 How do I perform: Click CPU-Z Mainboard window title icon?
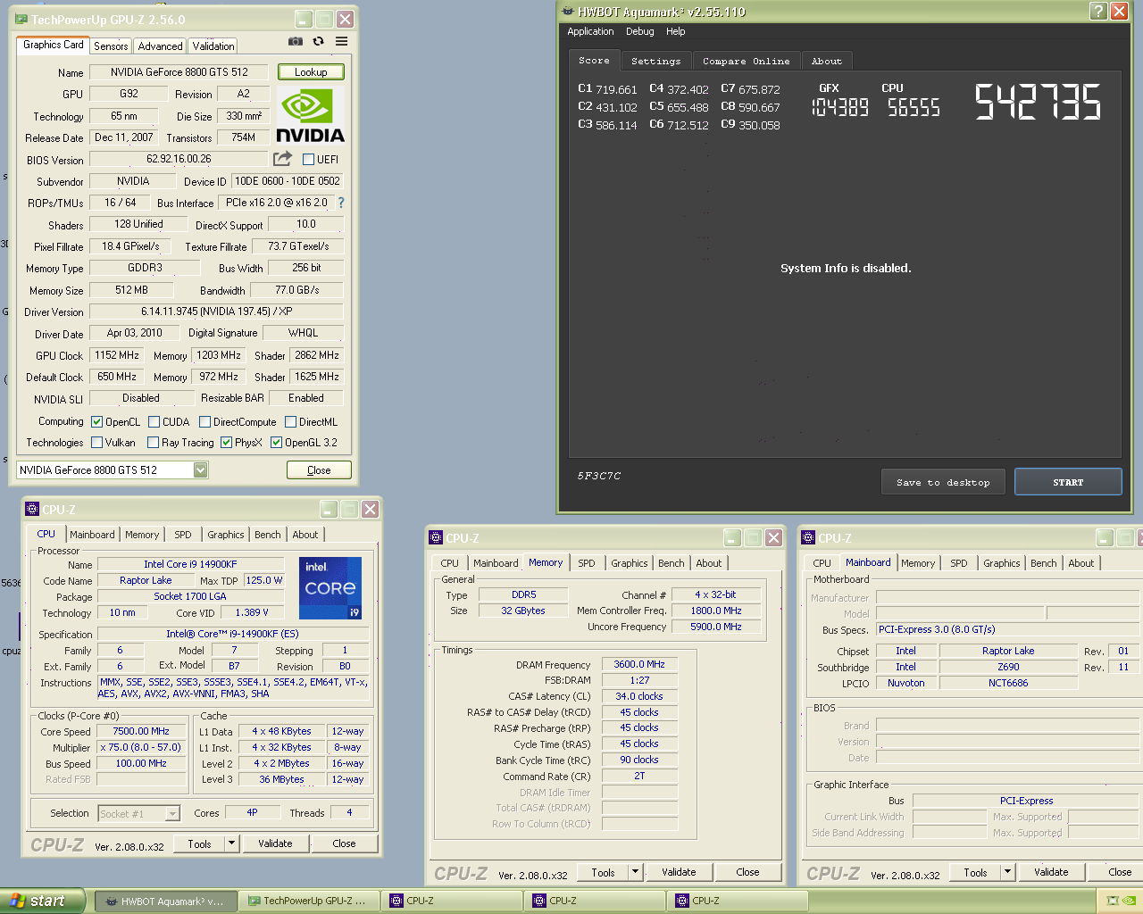(x=808, y=538)
